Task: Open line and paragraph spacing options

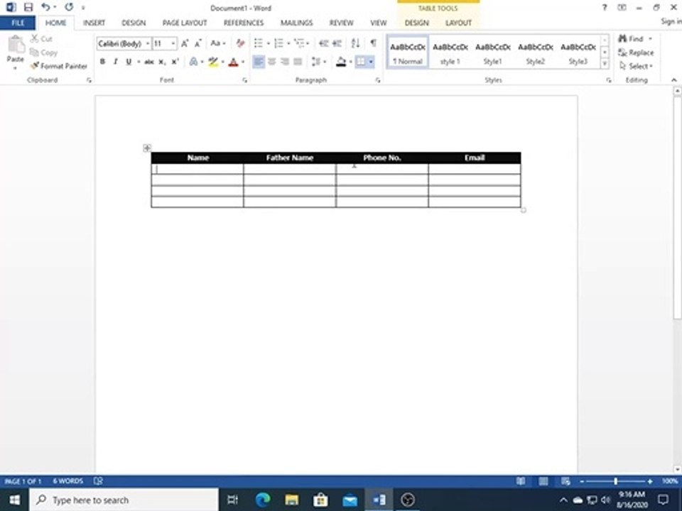Action: click(317, 62)
